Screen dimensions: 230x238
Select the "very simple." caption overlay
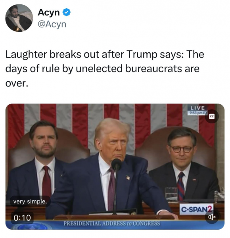click(30, 202)
